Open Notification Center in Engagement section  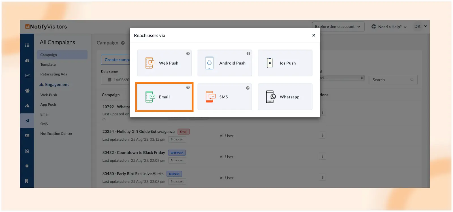click(56, 134)
